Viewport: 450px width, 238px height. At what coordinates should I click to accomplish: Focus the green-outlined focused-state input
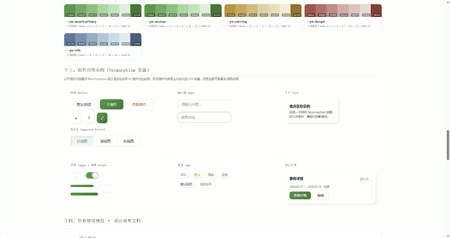204,117
